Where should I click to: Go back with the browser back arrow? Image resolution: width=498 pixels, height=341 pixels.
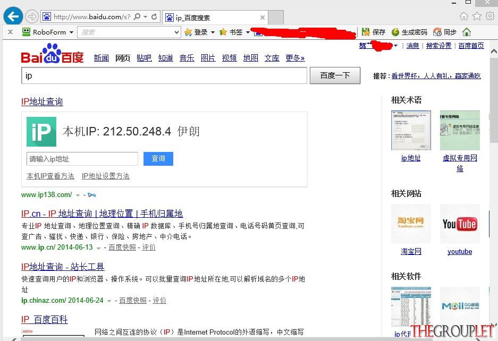click(x=13, y=16)
